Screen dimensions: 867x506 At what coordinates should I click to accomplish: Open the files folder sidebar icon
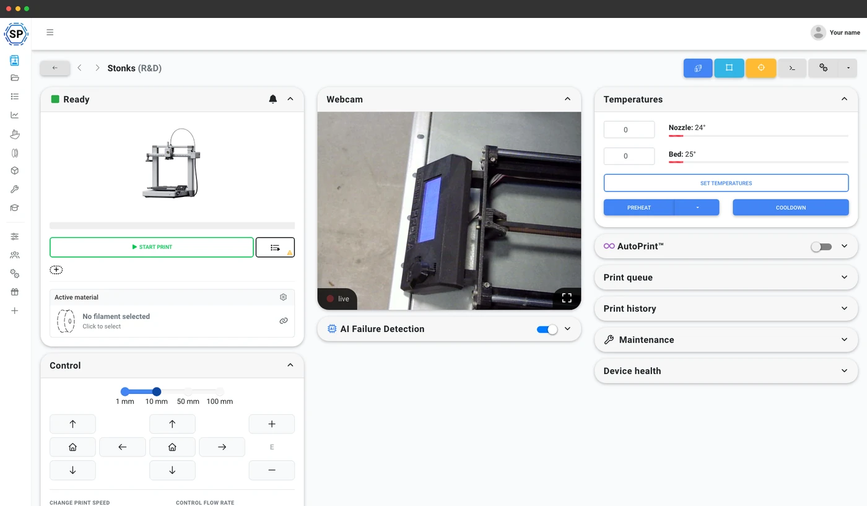coord(15,78)
